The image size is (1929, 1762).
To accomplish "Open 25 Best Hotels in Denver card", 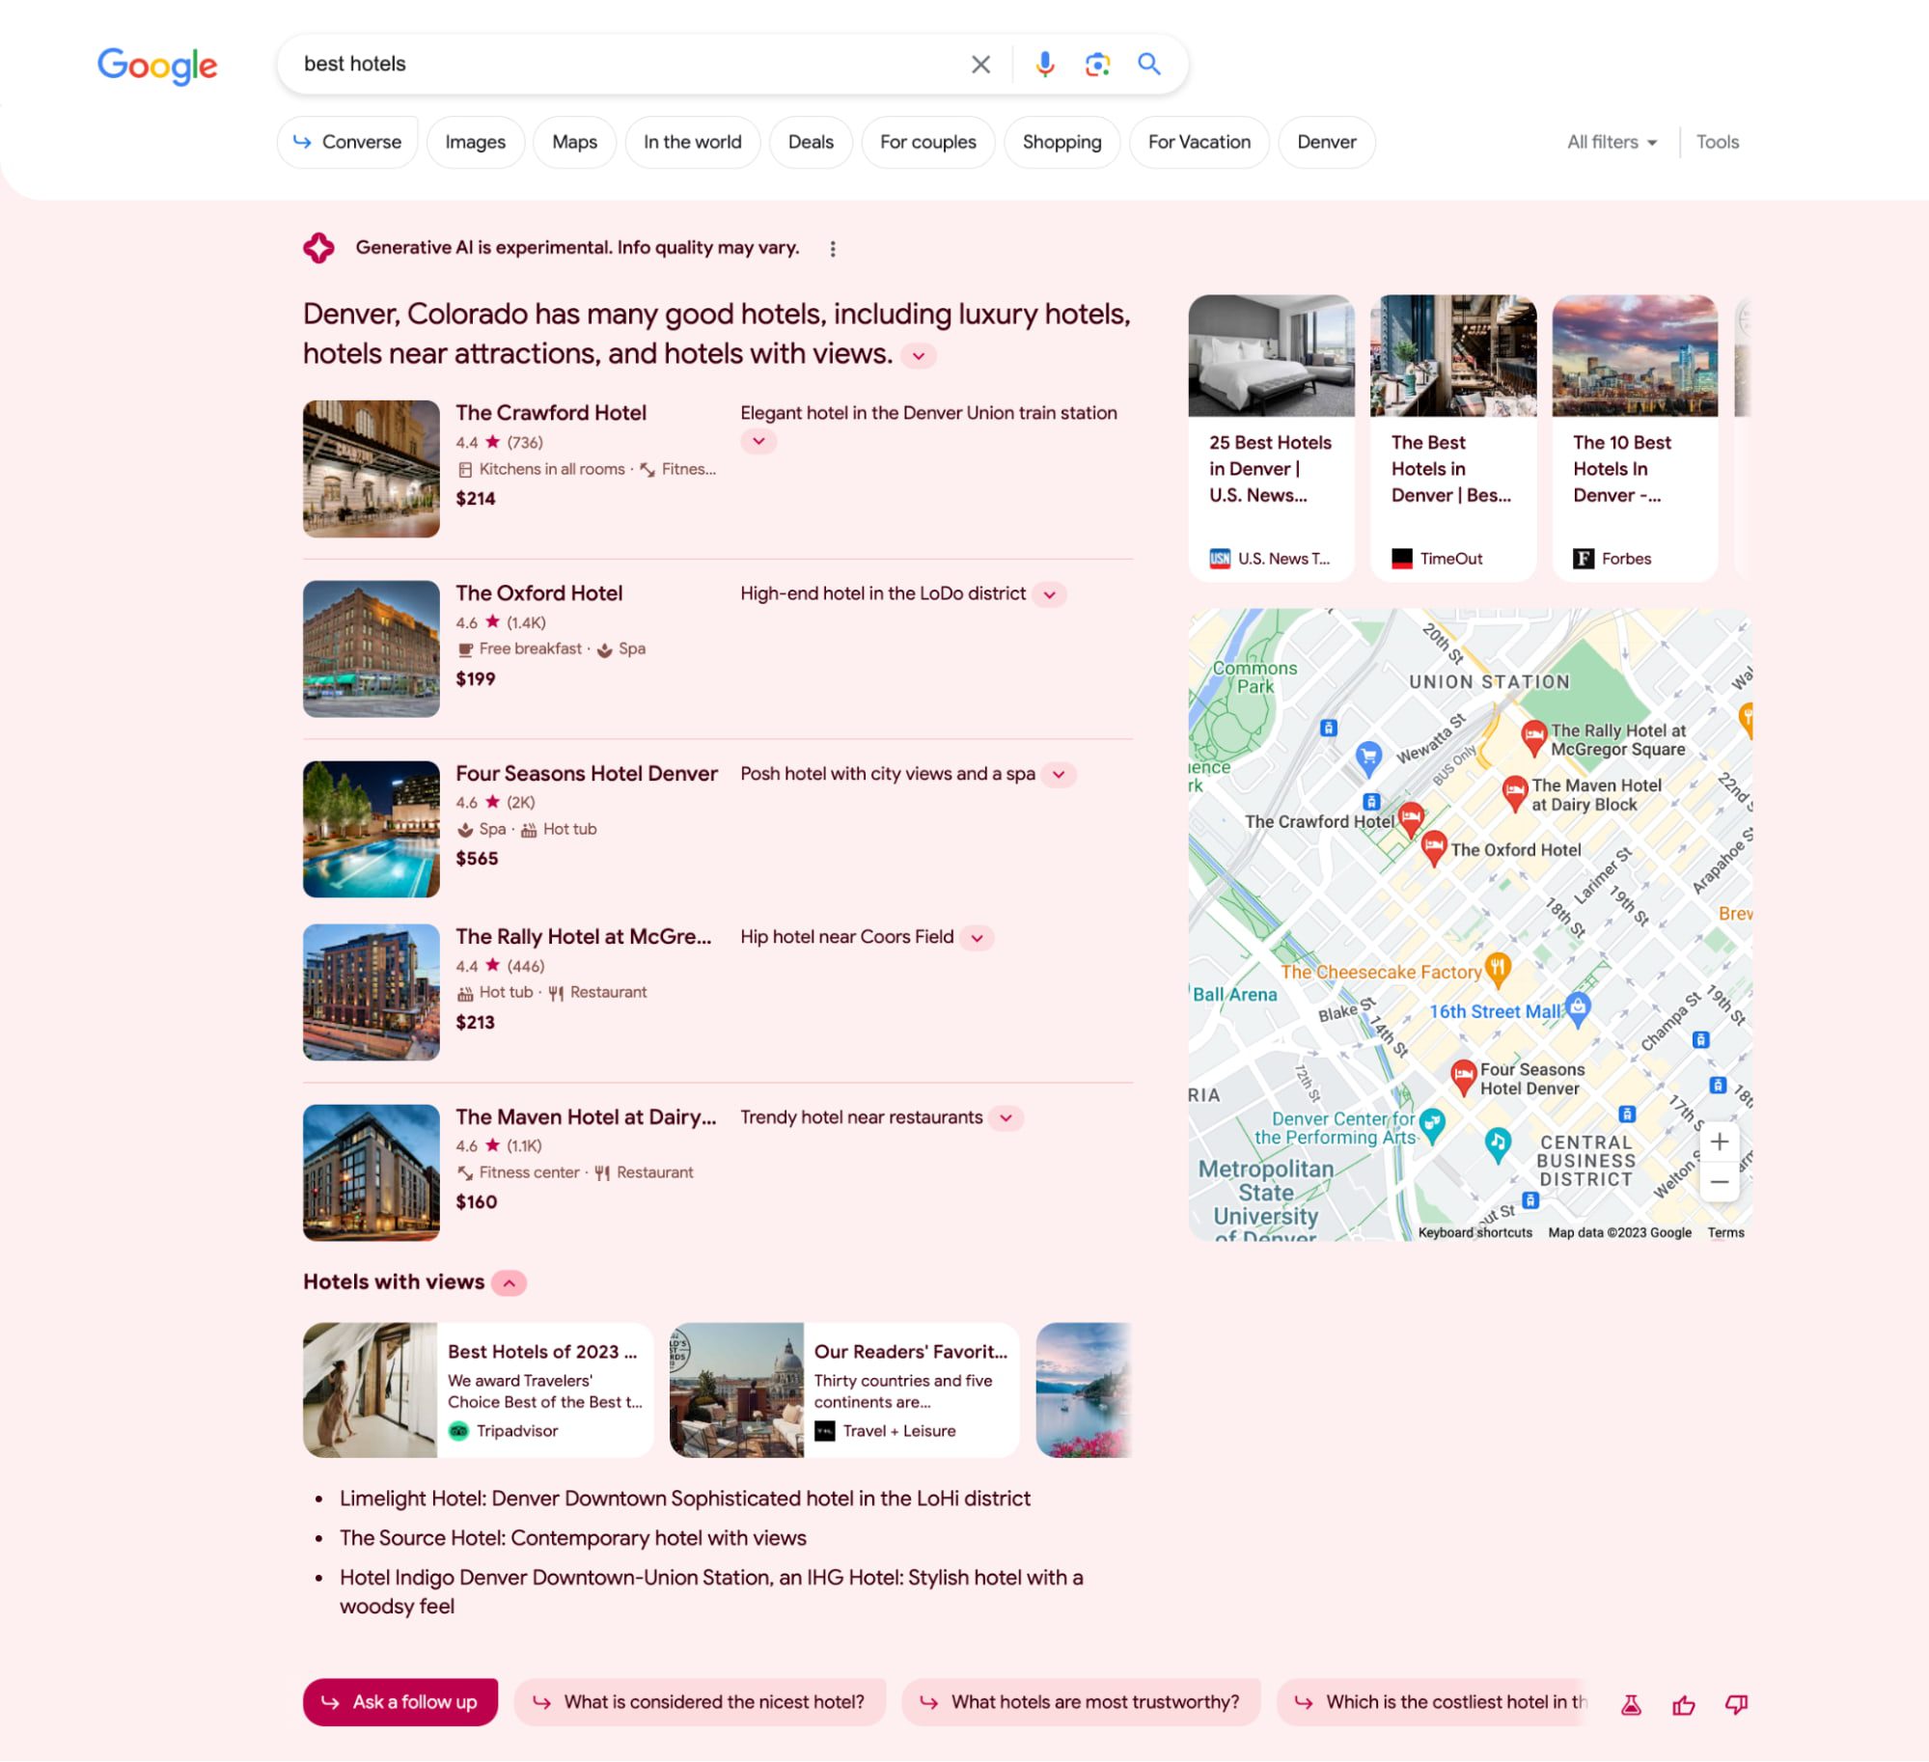I will click(x=1272, y=438).
